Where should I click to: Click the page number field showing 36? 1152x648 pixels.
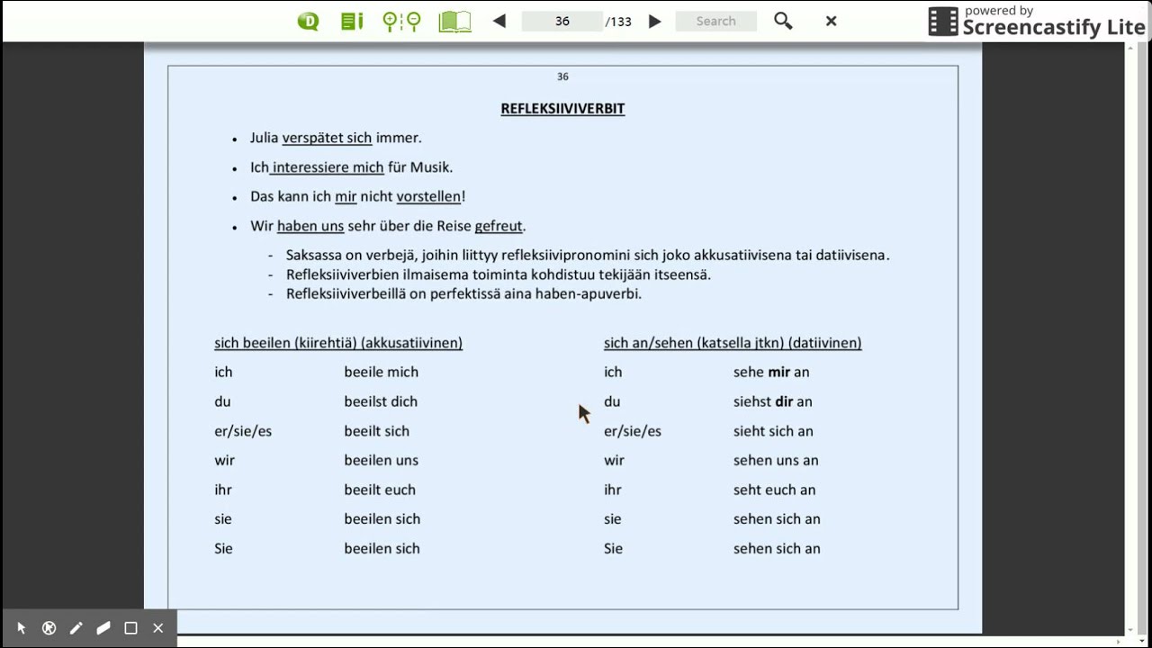[562, 21]
